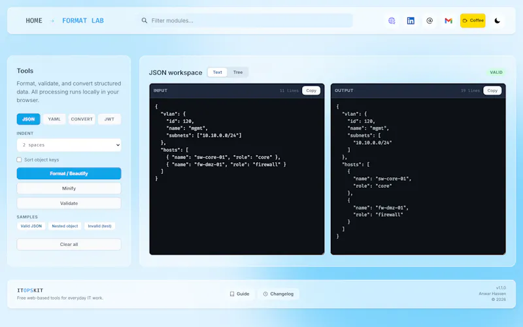This screenshot has height=327, width=523.
Task: Enable Sort object keys checkbox
Action: [x=19, y=160]
